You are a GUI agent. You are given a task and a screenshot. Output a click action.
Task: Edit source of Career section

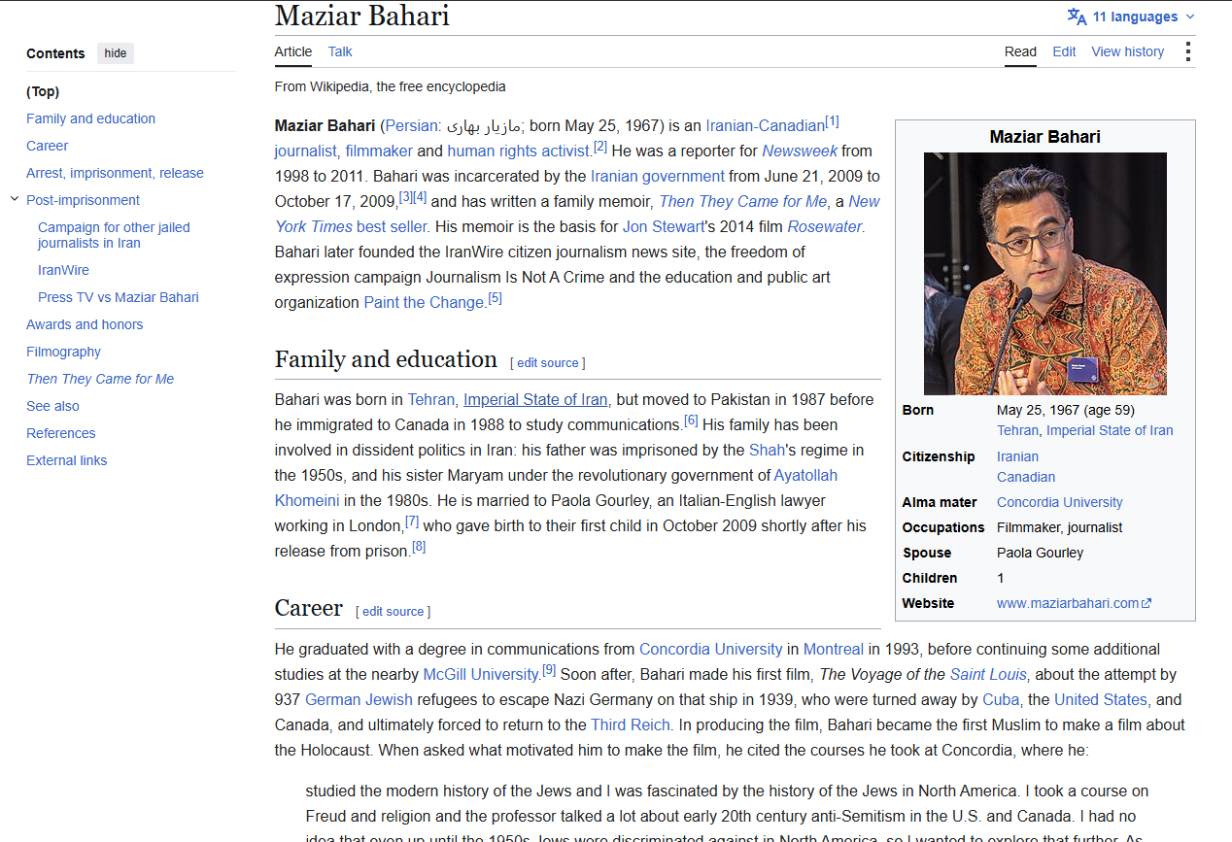(x=393, y=611)
